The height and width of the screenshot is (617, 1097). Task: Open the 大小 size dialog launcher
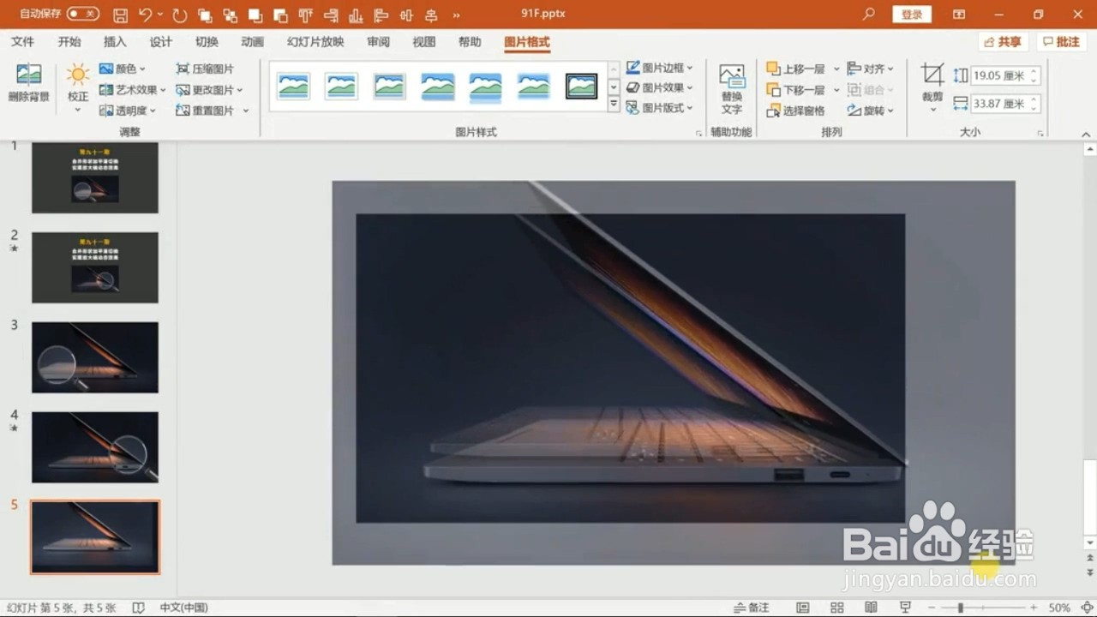tap(1040, 133)
